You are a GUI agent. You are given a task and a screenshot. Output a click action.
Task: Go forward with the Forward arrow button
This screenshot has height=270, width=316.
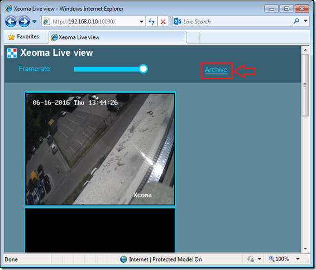tap(24, 21)
